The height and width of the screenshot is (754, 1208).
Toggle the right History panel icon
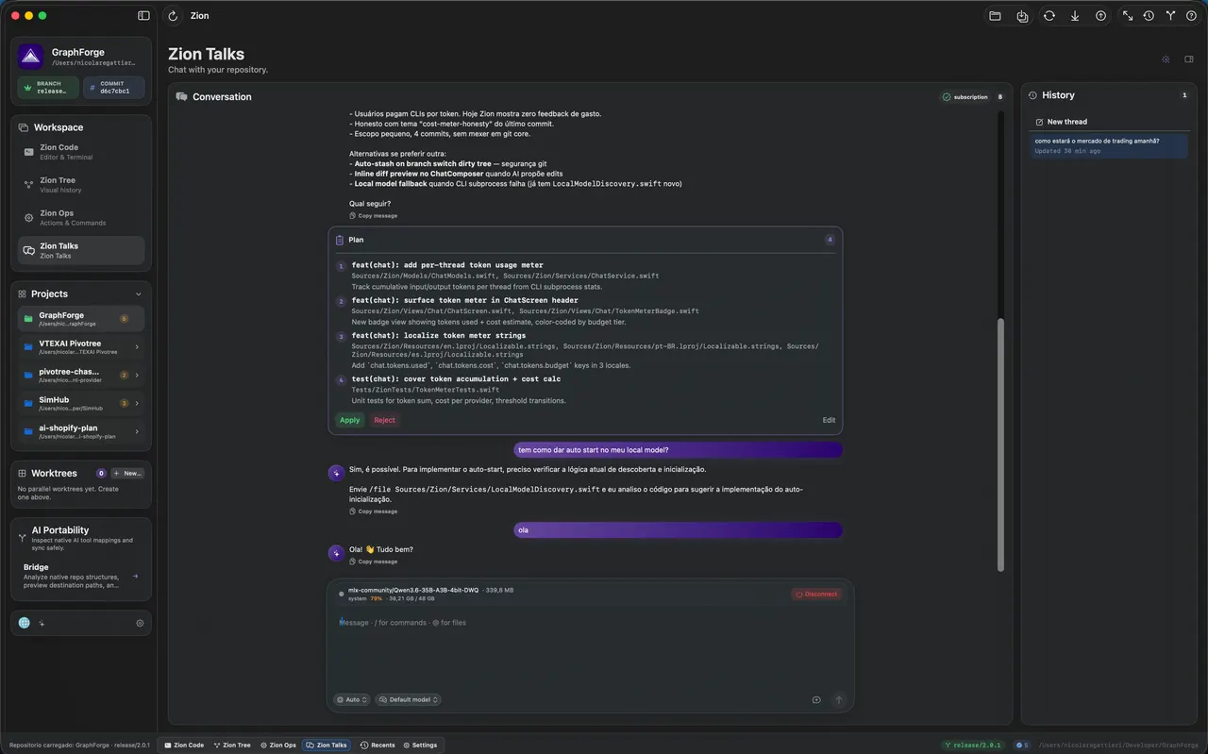(1189, 59)
